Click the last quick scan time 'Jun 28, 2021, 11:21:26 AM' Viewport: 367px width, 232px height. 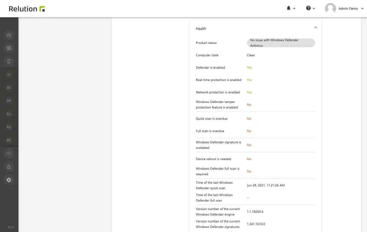pos(266,185)
